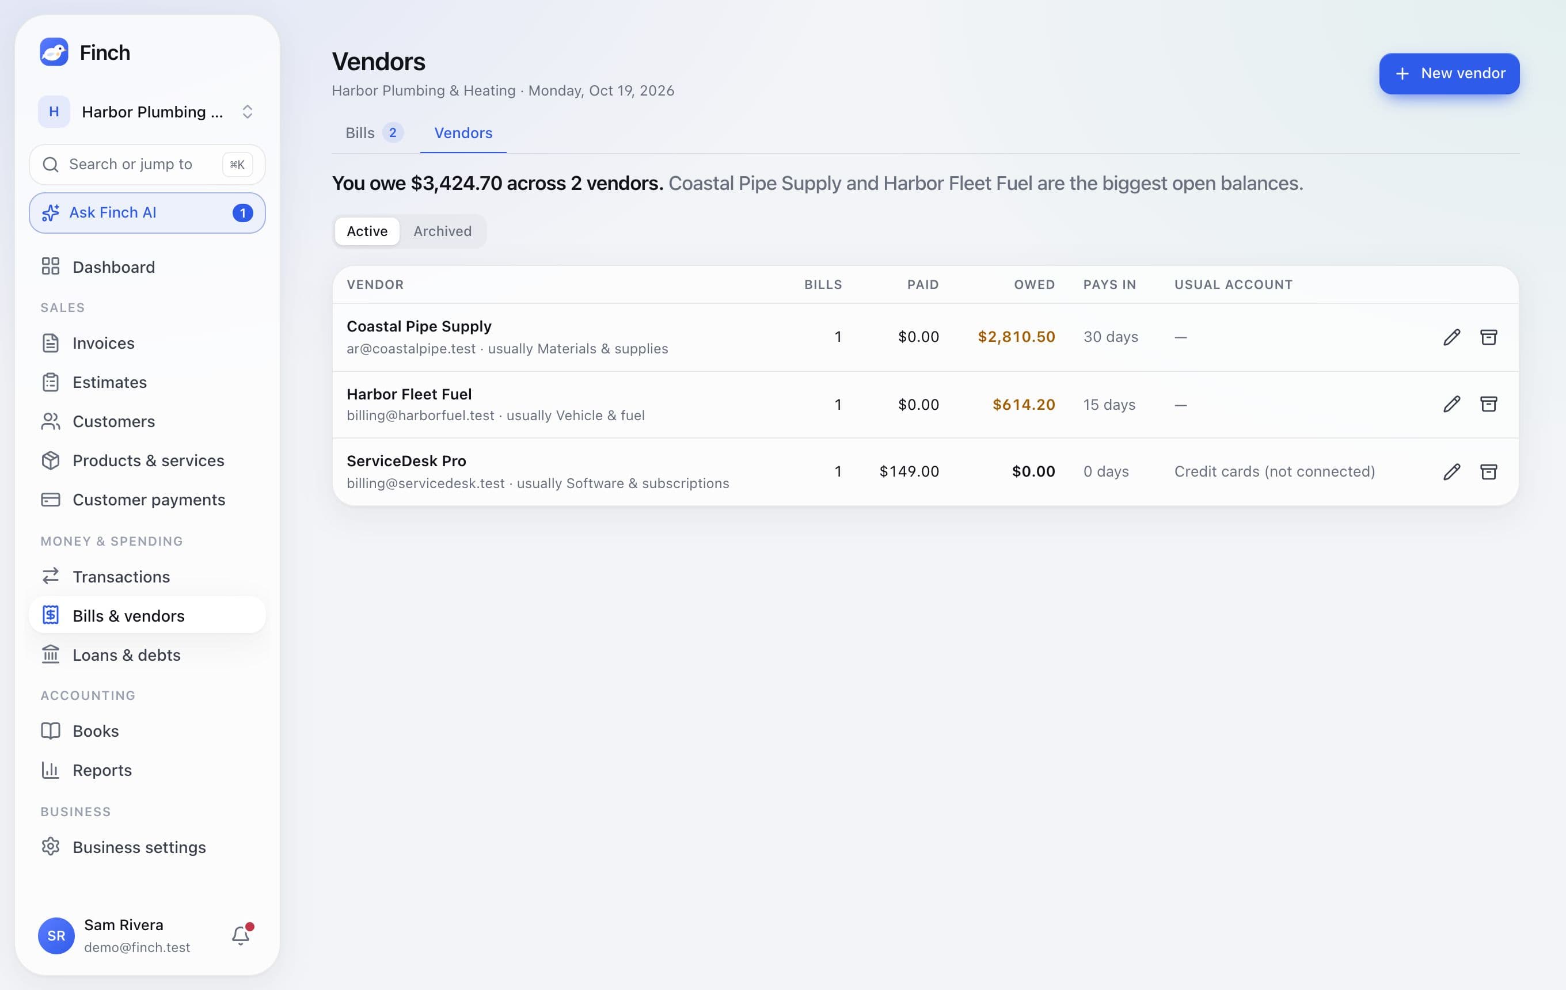Click the Business settings gear icon

(x=51, y=846)
